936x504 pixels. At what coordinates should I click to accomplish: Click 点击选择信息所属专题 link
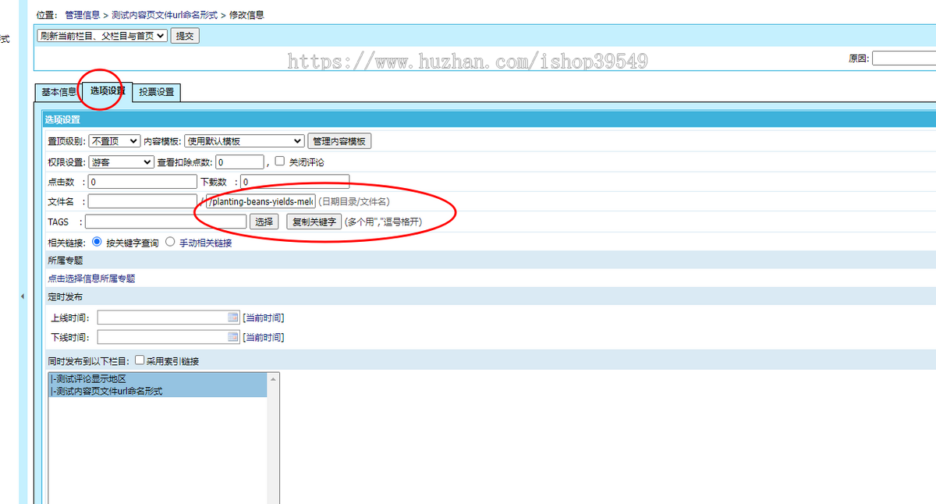91,279
